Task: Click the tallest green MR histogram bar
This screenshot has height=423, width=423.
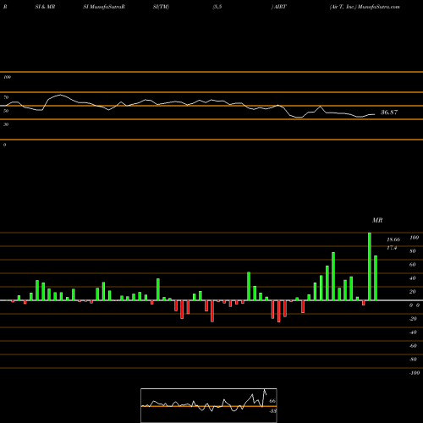Action: [x=370, y=266]
